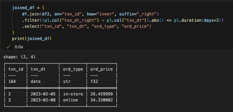Click the ord_price column header in output
Viewport: 233px width, 112px height.
coord(102,69)
